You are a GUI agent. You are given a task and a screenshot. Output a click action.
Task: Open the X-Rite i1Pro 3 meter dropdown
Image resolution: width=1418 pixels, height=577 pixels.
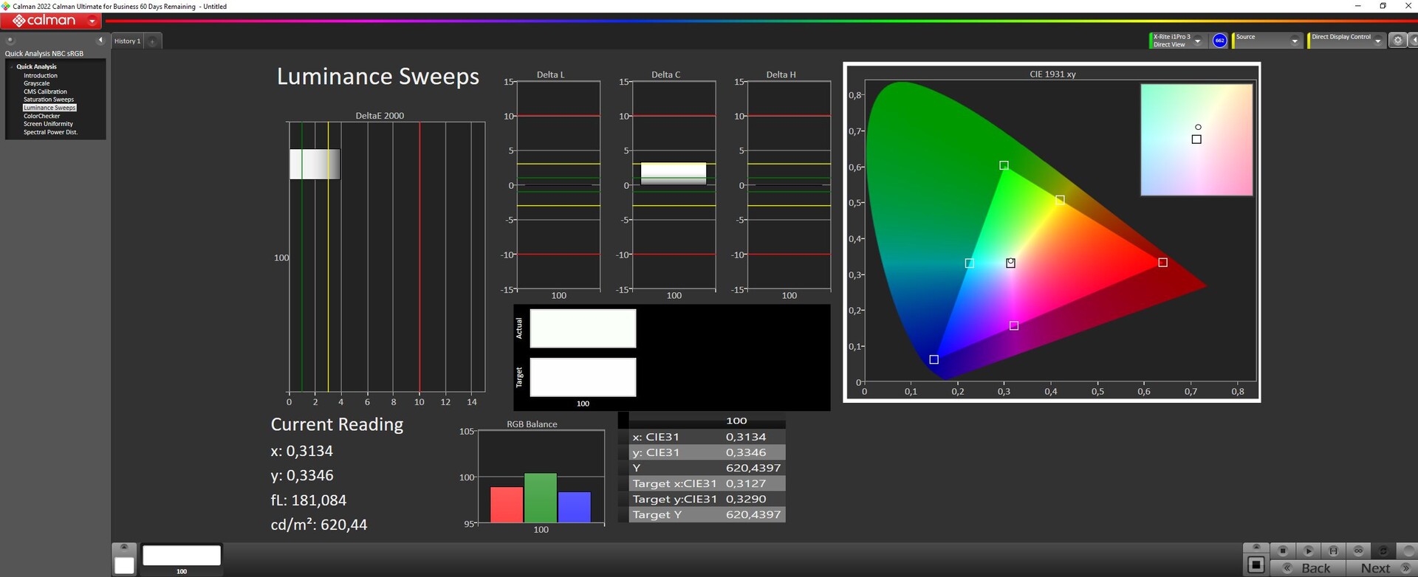1197,41
